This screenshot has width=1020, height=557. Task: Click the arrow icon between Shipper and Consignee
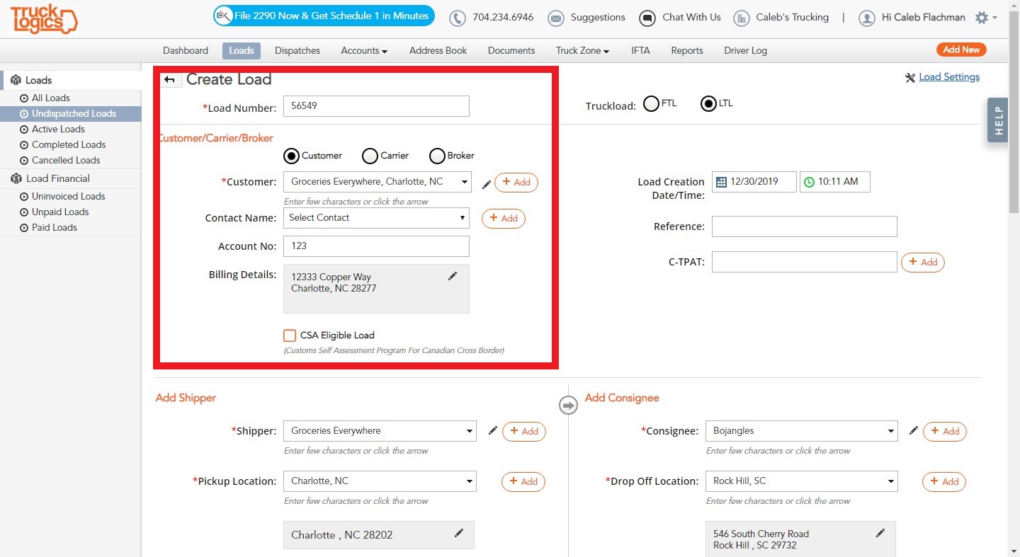coord(568,406)
